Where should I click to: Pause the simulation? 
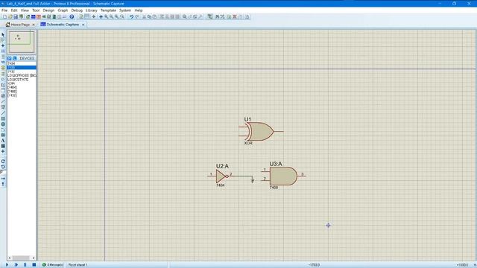25,265
